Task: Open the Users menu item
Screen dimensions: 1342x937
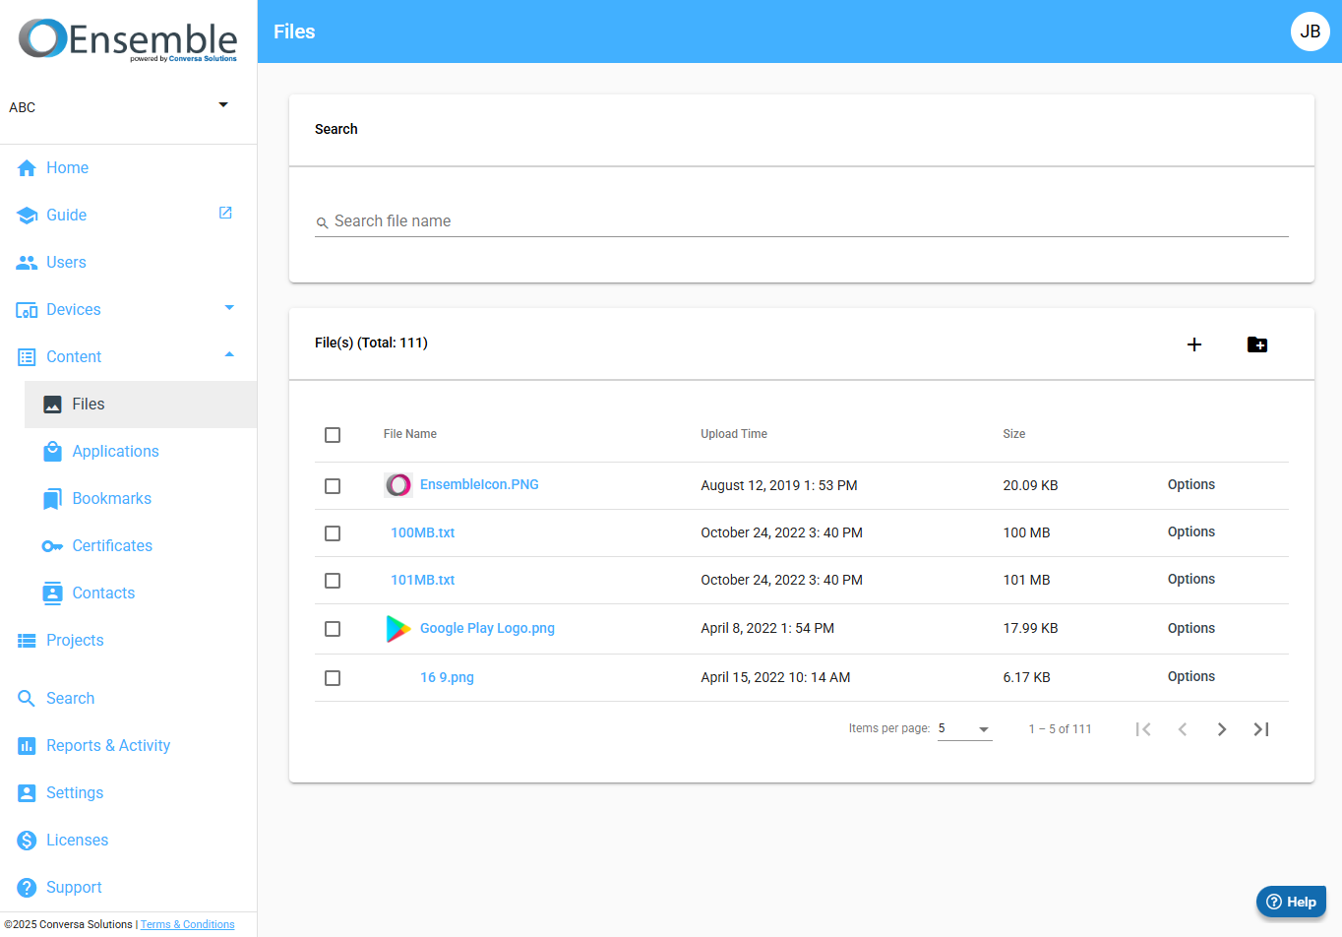Action: tap(128, 263)
